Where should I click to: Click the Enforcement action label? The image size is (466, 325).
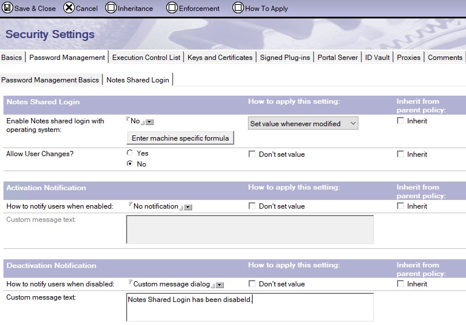[199, 9]
